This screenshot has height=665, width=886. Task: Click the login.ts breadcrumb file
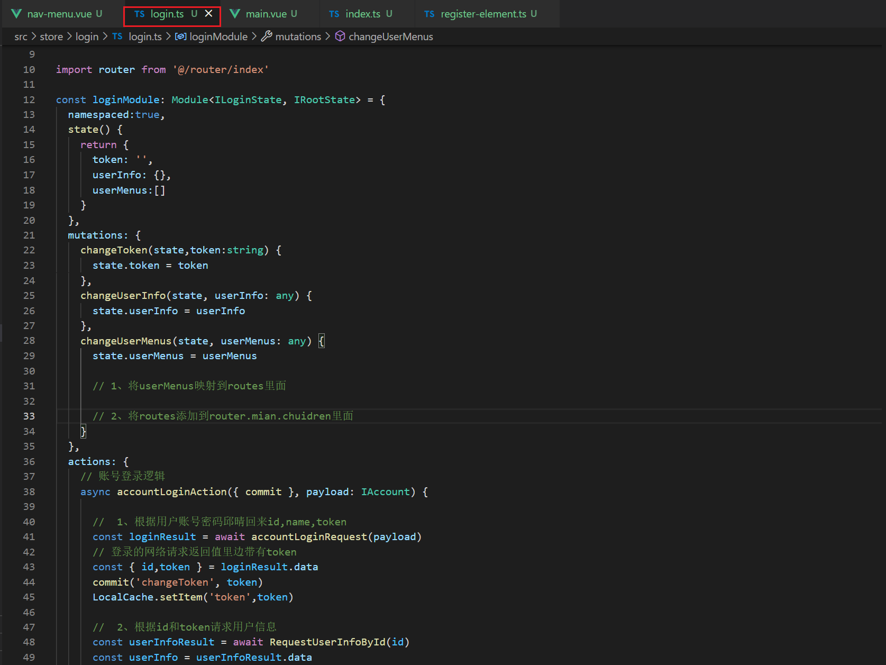point(145,37)
